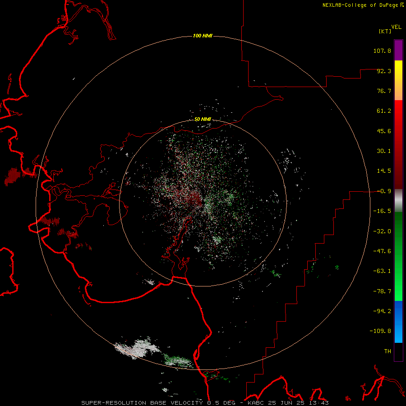
Task: Click the -32.0 velocity scale value
Action: (x=382, y=231)
